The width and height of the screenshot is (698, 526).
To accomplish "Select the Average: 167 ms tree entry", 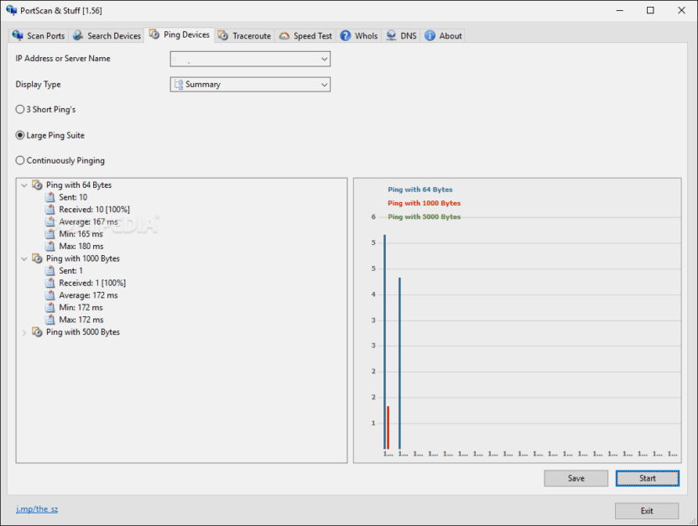I will (88, 221).
